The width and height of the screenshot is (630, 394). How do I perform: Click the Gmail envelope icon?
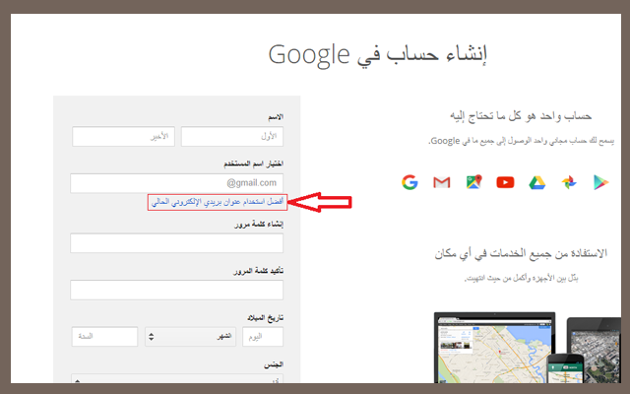click(441, 182)
